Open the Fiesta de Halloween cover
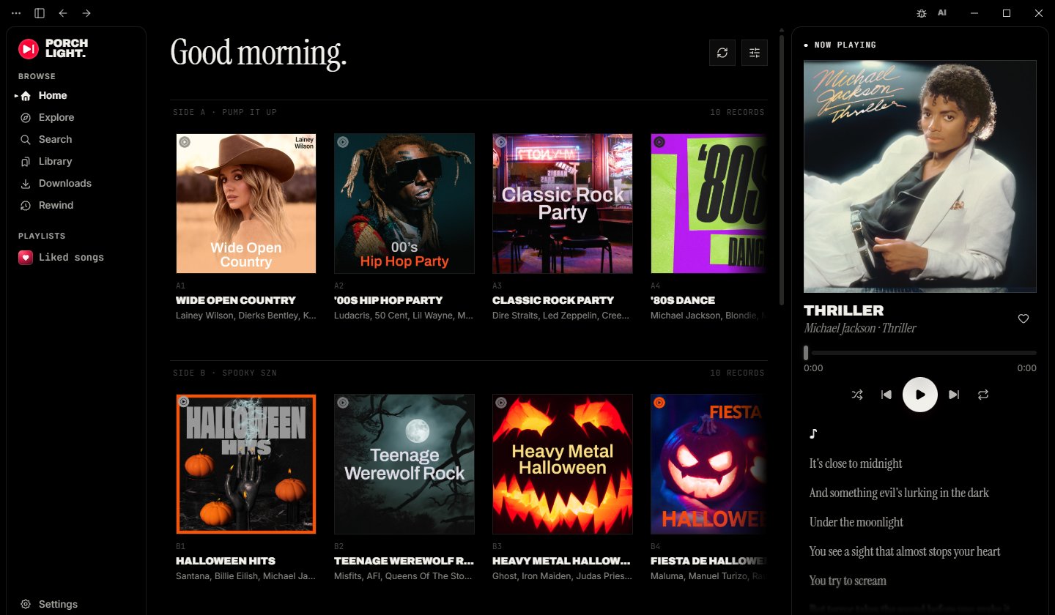Image resolution: width=1055 pixels, height=615 pixels. click(708, 464)
